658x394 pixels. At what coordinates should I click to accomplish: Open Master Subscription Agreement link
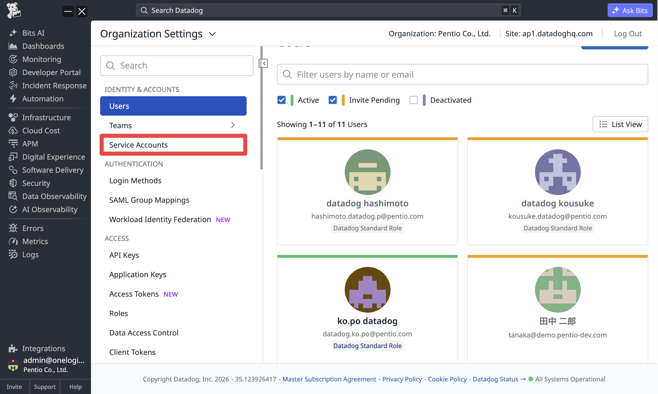pos(329,379)
